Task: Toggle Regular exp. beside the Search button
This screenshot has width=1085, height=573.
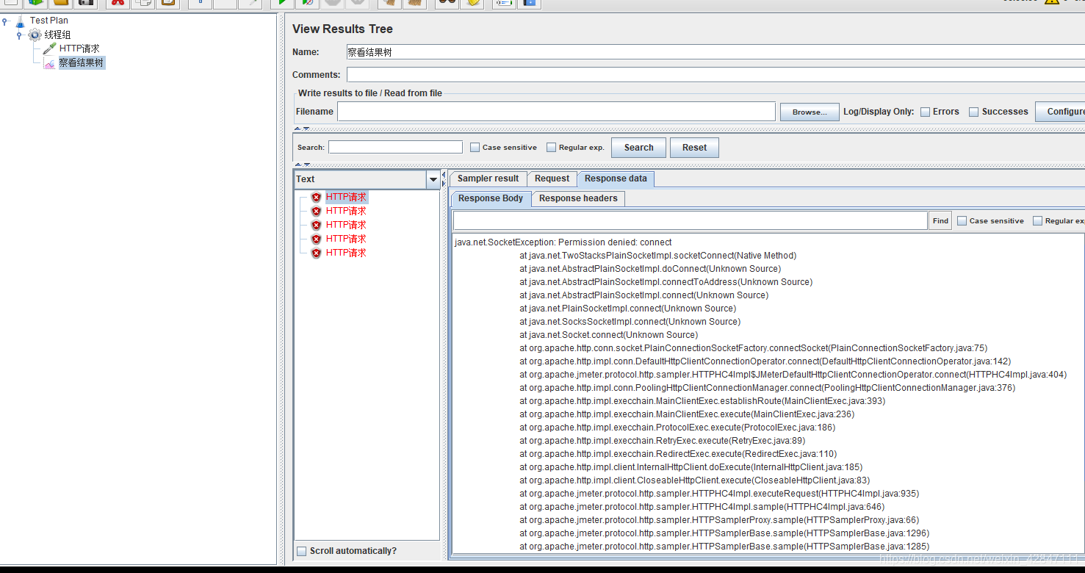Action: [551, 147]
